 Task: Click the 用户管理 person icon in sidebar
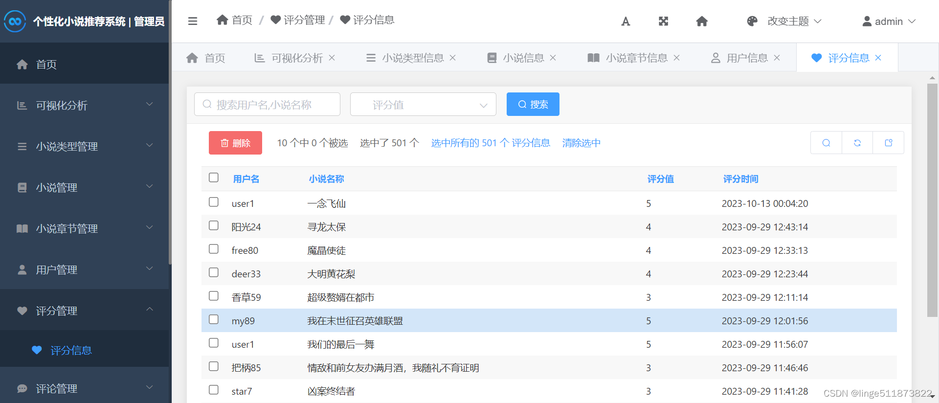pos(22,269)
